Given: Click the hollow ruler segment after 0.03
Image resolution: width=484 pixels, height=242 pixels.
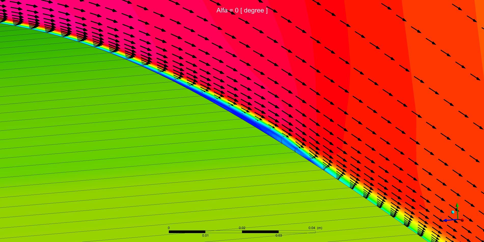Looking at the screenshot, I should tap(297, 232).
